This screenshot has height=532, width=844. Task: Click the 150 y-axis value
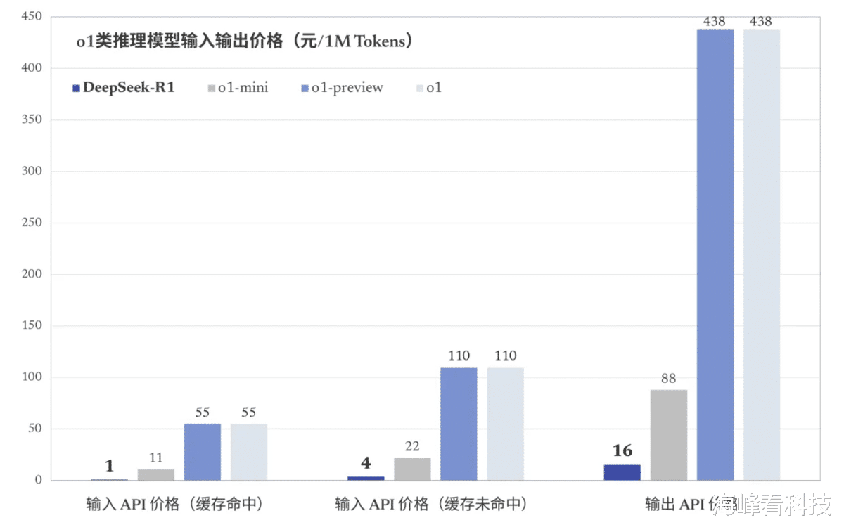coord(32,325)
